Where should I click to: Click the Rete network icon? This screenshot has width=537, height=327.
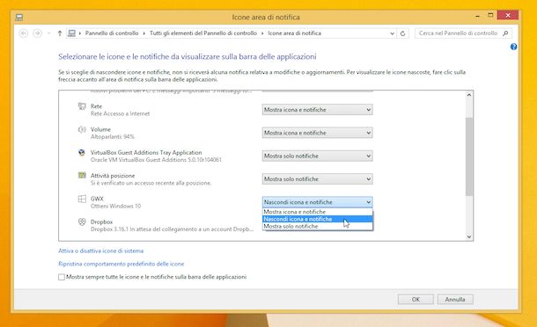point(82,106)
